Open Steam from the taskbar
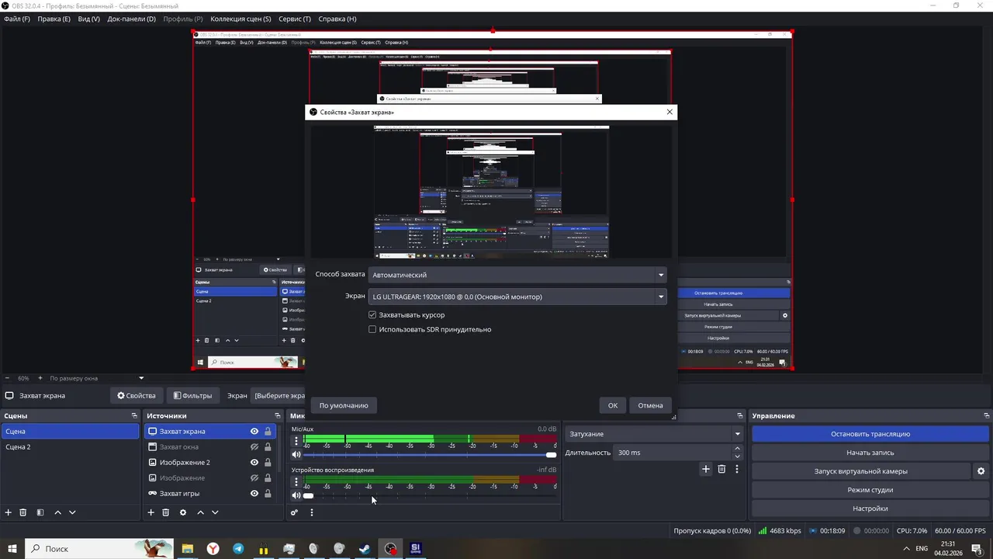Image resolution: width=993 pixels, height=559 pixels. pos(365,549)
